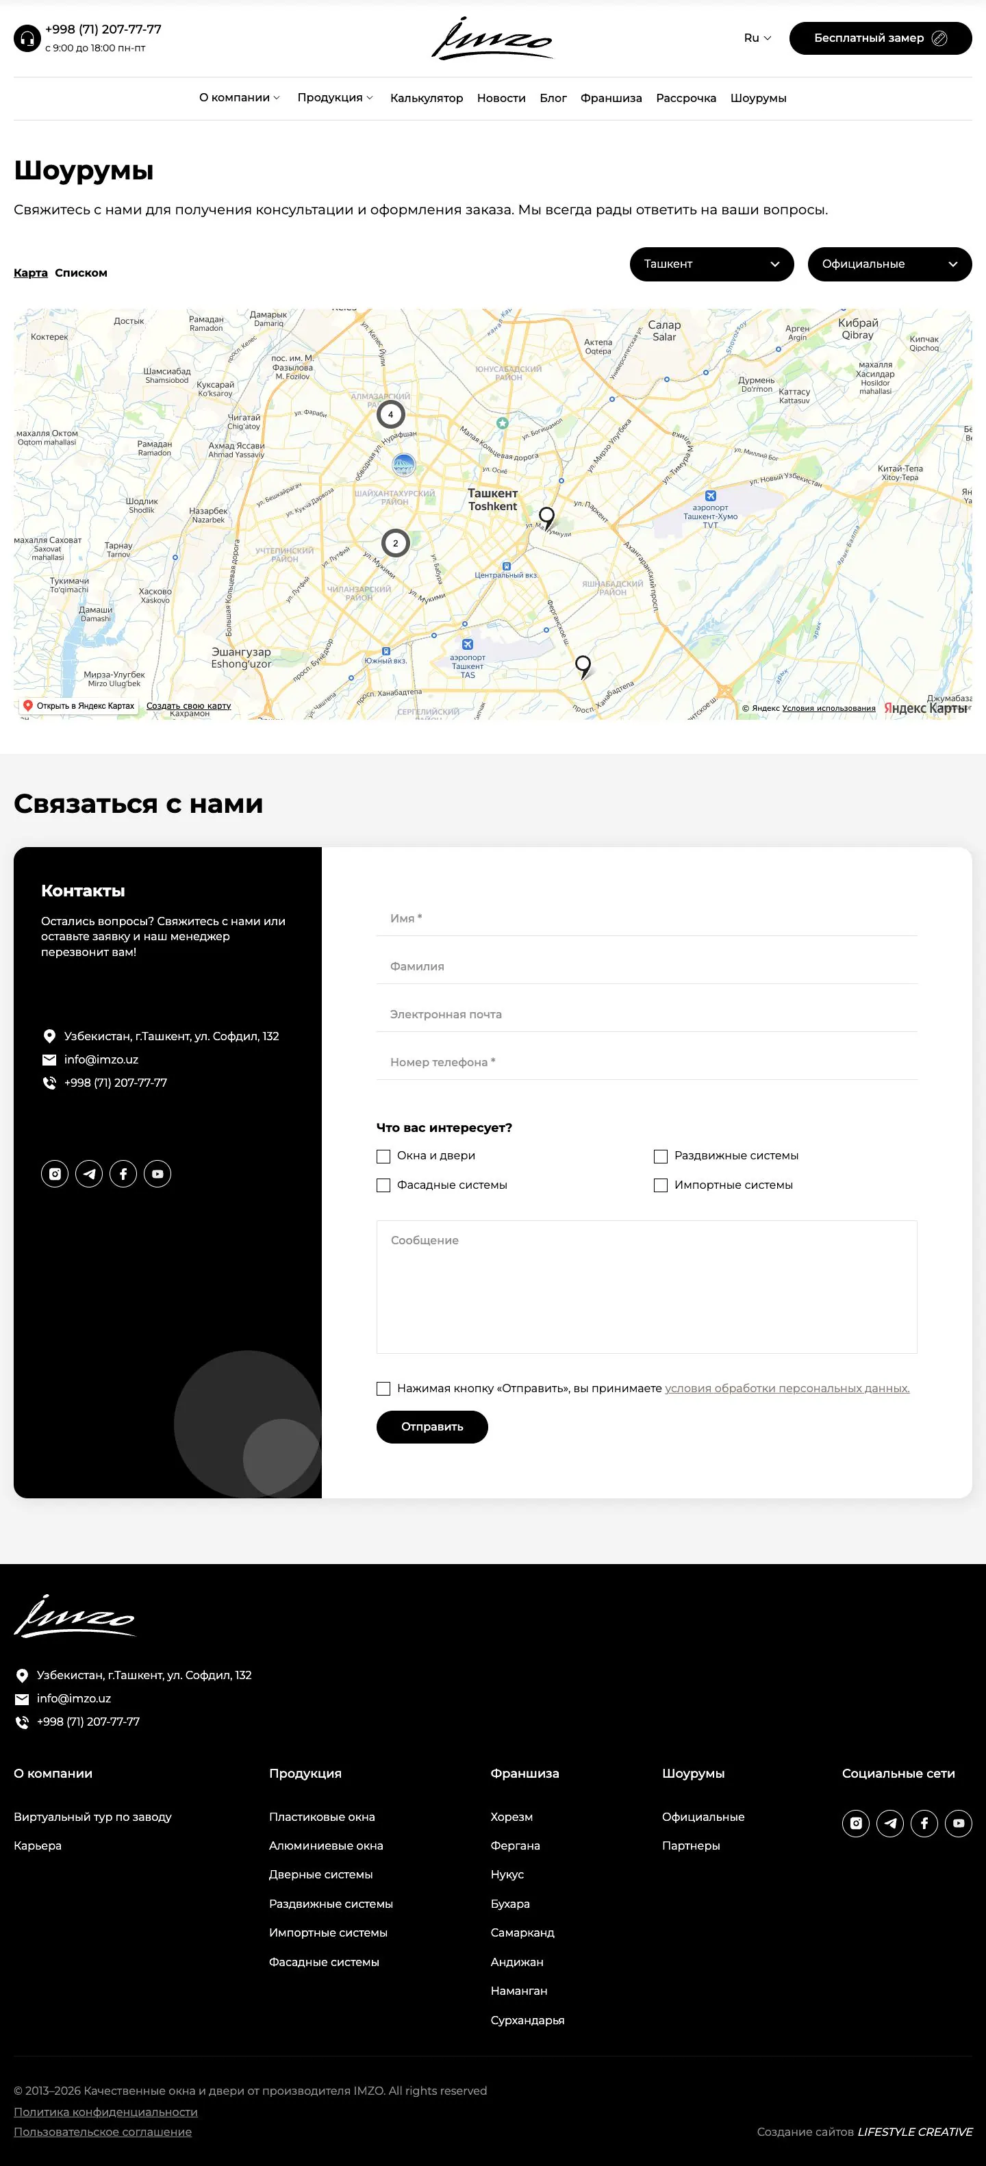The image size is (986, 2166).
Task: Open Instagram icon in footer Социальные сети
Action: (x=856, y=1823)
